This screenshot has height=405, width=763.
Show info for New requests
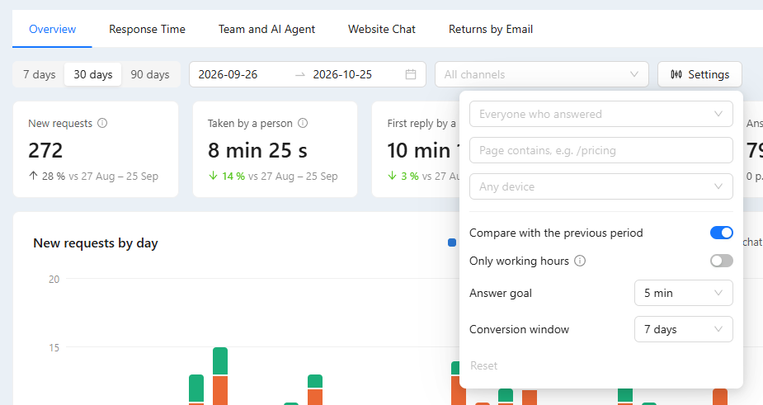102,123
